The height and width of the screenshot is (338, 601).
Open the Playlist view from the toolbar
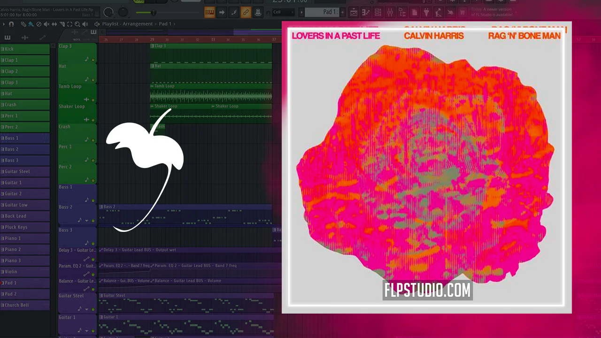click(354, 12)
